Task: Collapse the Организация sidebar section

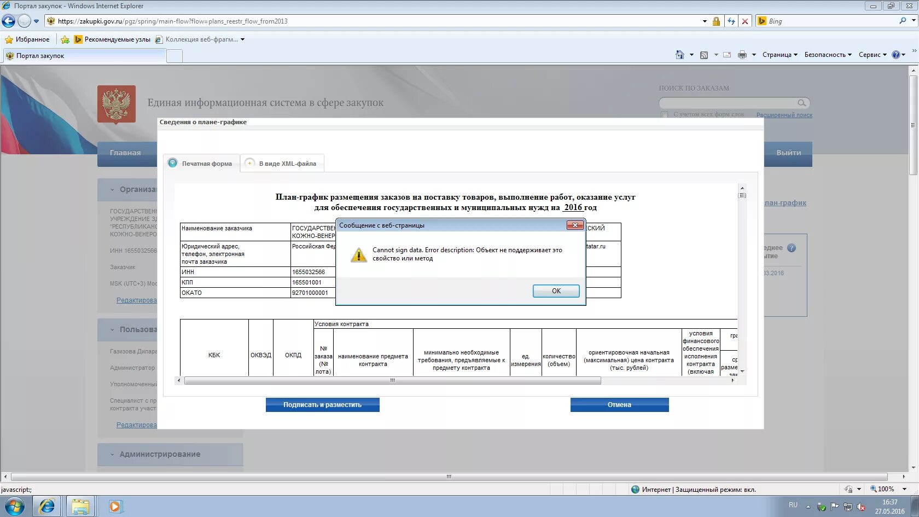Action: pyautogui.click(x=112, y=190)
